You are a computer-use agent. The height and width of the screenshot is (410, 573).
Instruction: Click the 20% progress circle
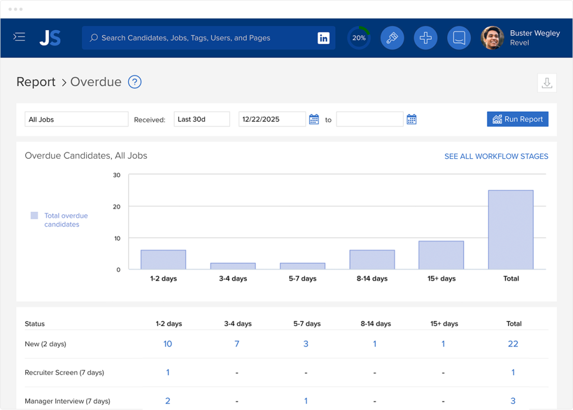359,37
